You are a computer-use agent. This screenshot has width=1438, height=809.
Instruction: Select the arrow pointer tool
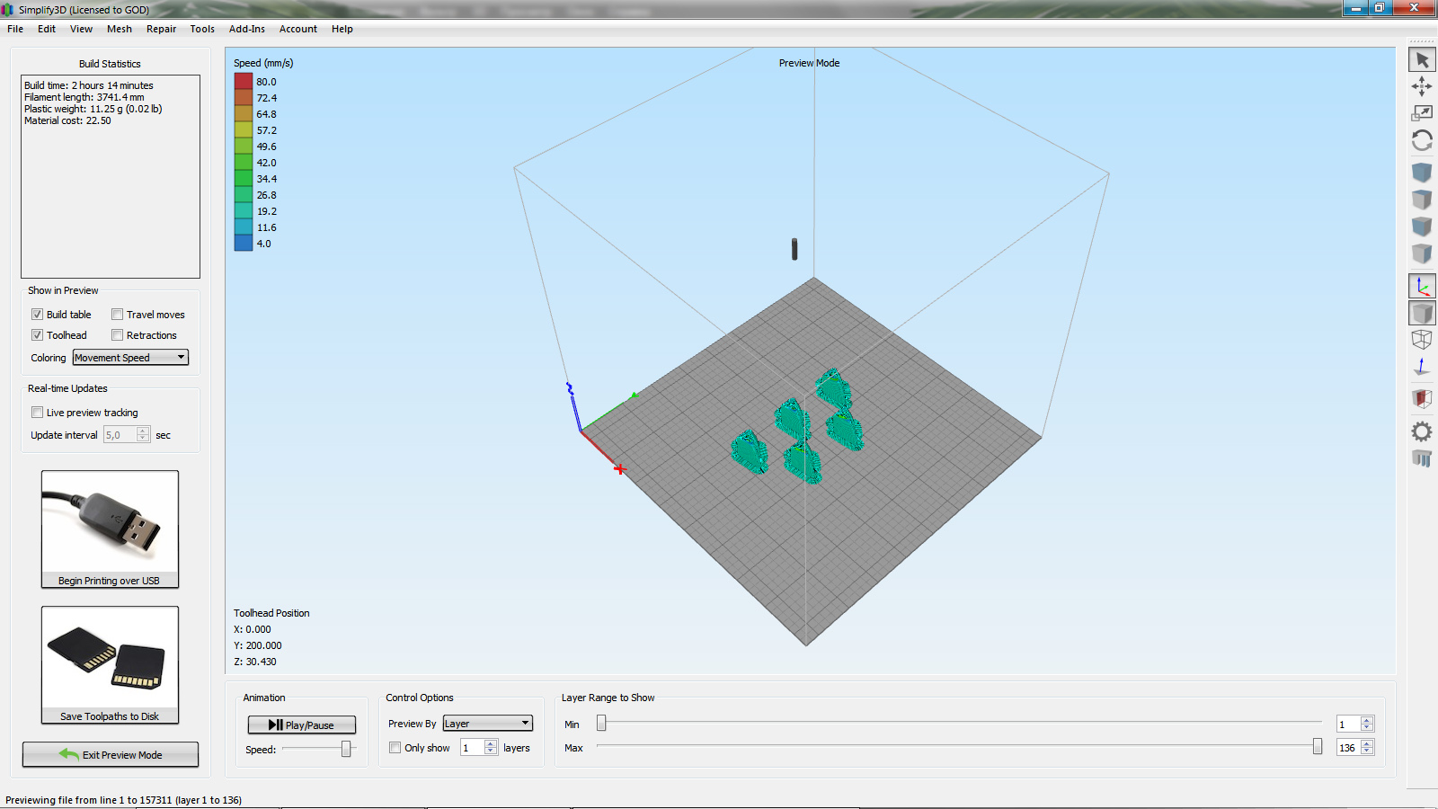click(x=1422, y=60)
